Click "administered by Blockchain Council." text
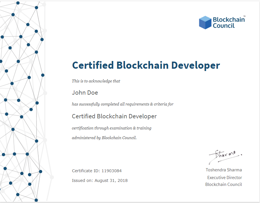This screenshot has width=260, height=203. (104, 138)
